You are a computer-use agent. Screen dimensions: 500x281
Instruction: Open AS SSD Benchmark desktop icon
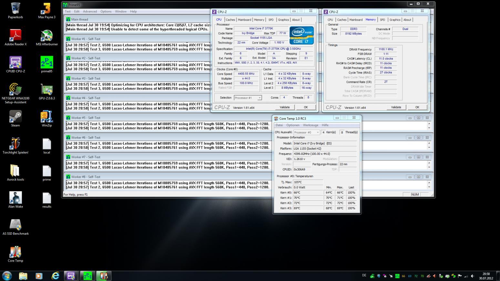tap(15, 227)
